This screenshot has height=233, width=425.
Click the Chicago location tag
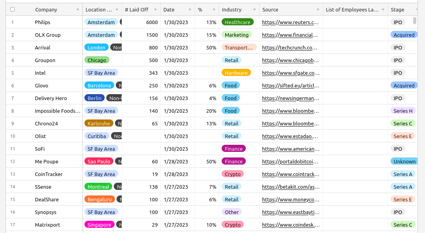[97, 60]
